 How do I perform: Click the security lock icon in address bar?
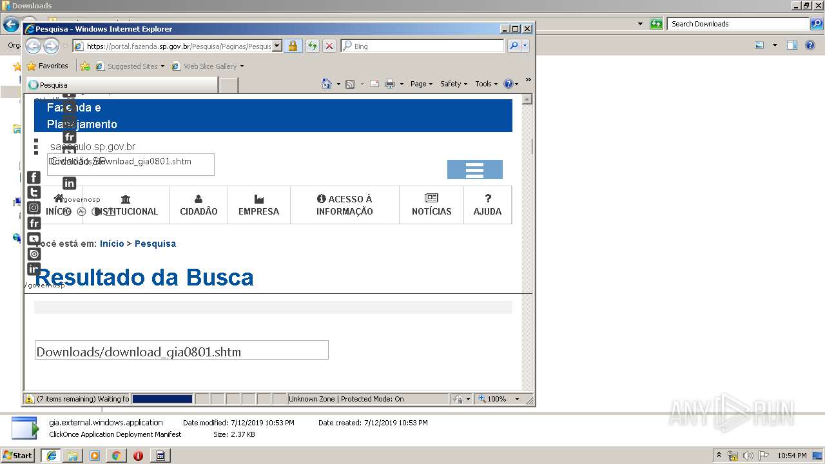293,46
